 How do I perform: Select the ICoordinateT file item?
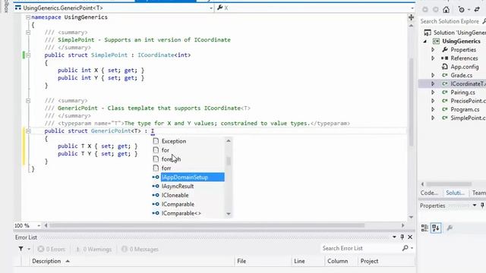(468, 84)
